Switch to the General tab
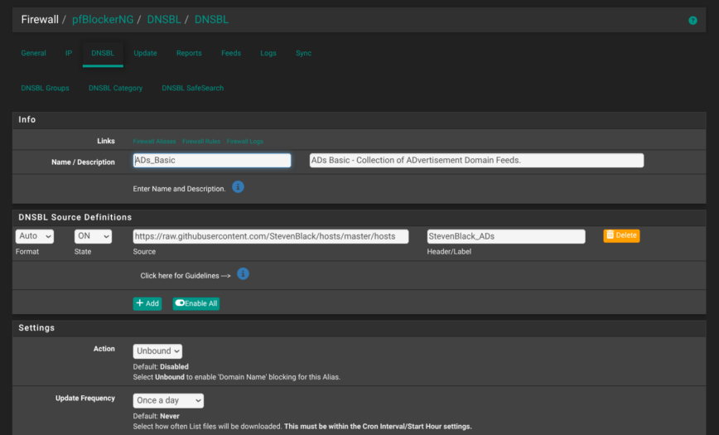The image size is (719, 435). click(33, 53)
